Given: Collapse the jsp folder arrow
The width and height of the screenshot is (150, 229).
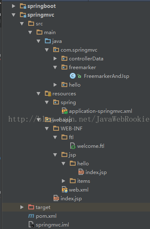Looking at the screenshot, I should coord(55,155).
